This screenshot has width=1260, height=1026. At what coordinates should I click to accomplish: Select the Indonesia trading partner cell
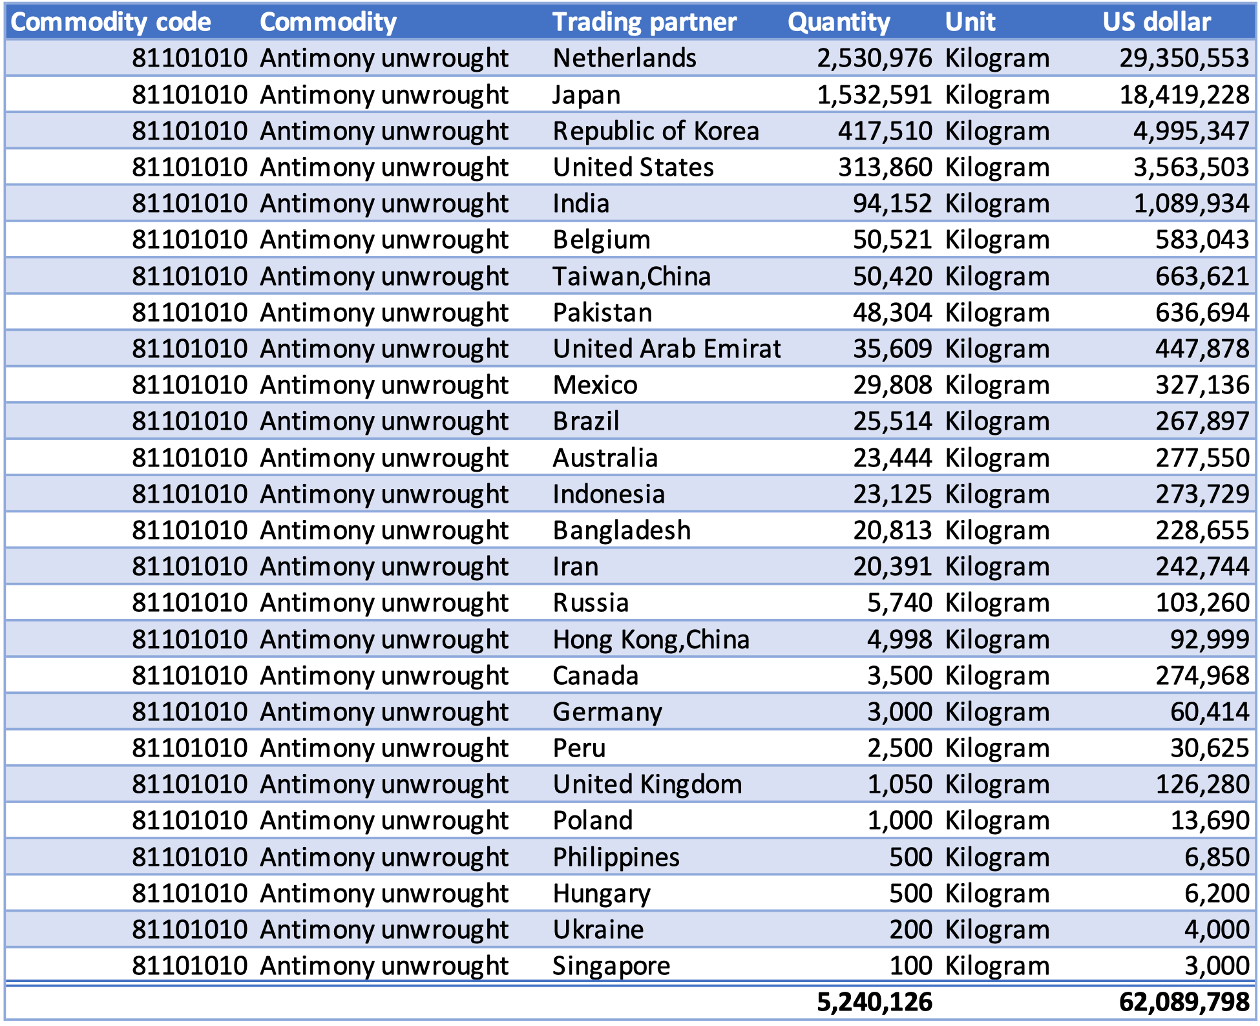[x=609, y=494]
